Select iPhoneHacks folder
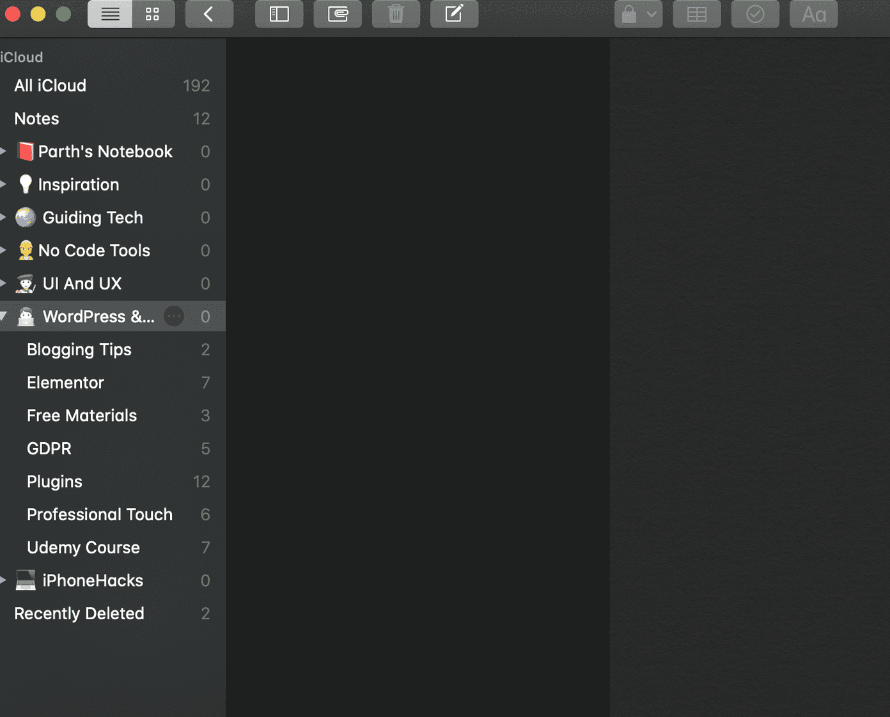The image size is (890, 717). (113, 580)
